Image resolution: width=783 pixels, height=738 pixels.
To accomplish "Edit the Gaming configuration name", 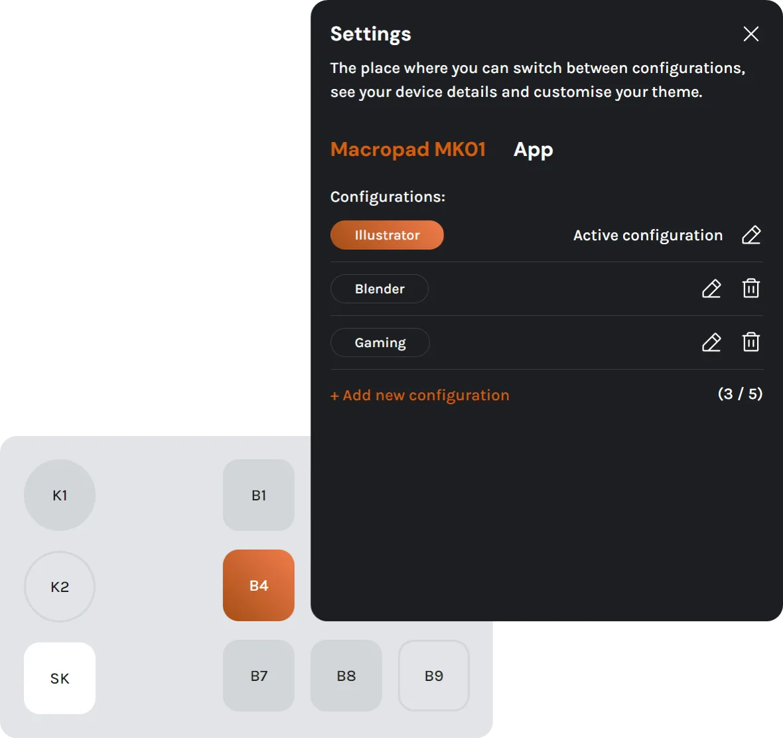I will pyautogui.click(x=711, y=342).
